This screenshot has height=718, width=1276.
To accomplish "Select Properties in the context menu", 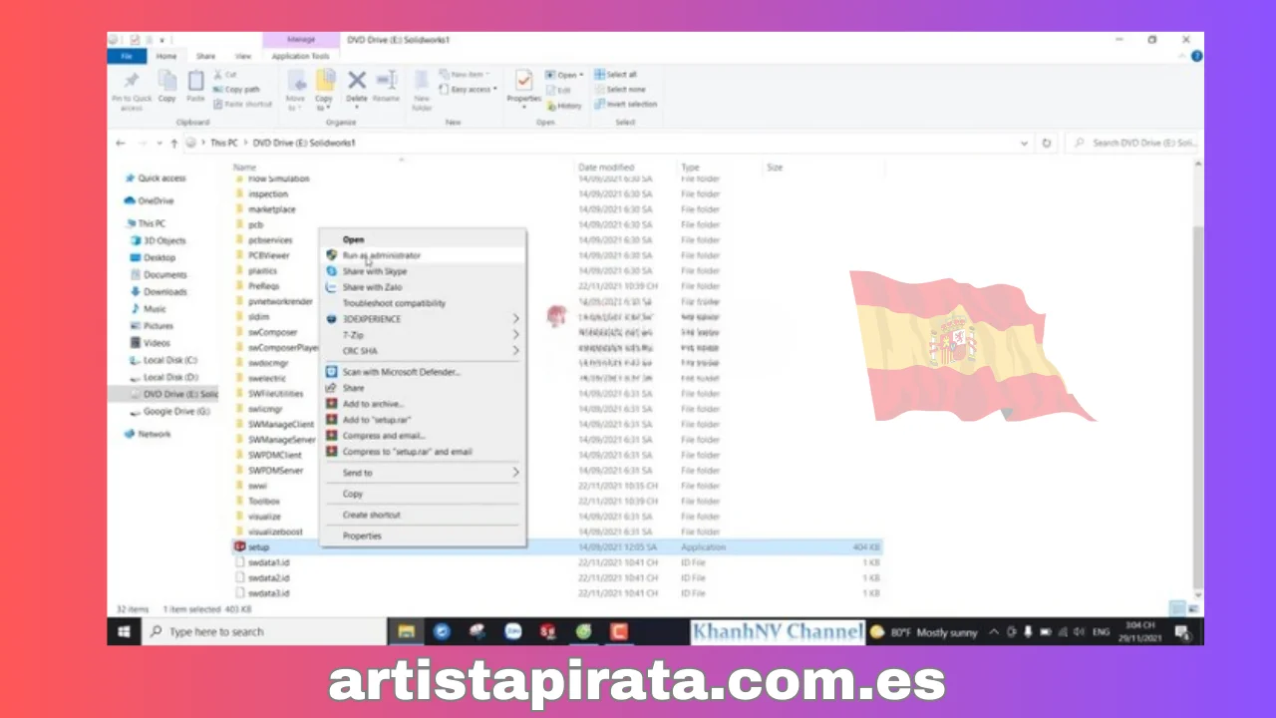I will [423, 536].
